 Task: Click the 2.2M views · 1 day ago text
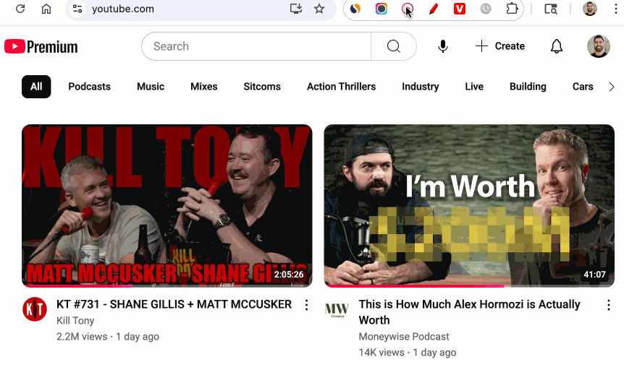[x=108, y=337]
